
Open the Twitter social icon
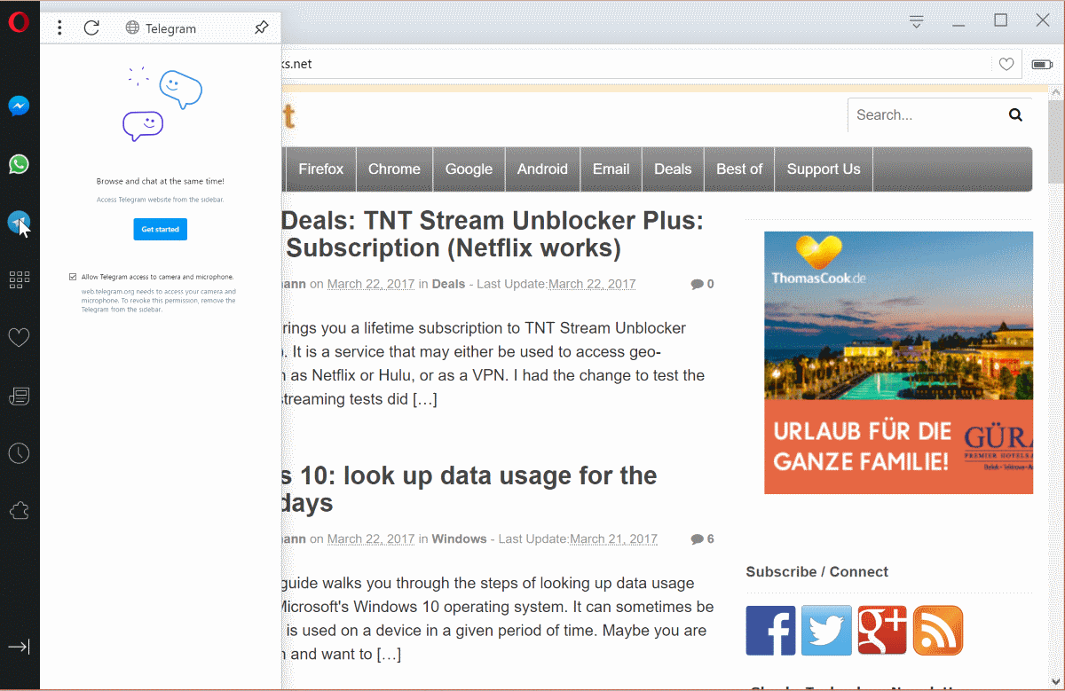tap(826, 631)
